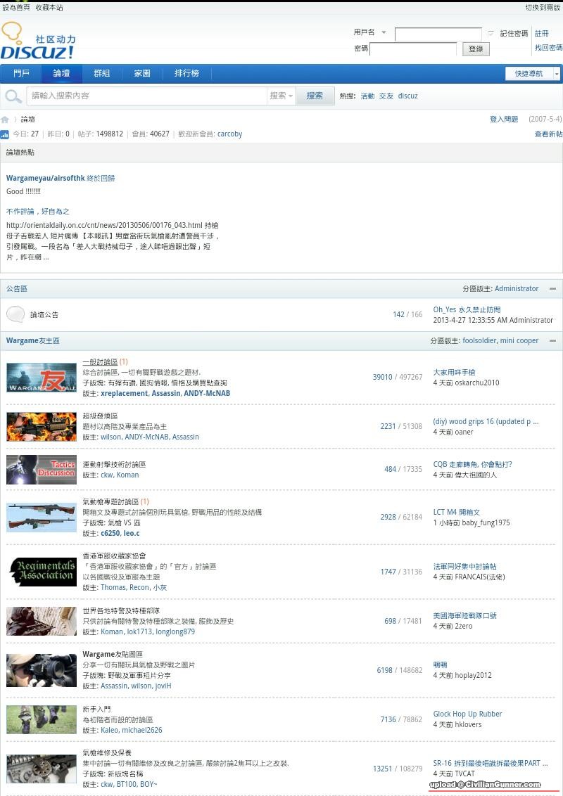Viewport: 563px width, 796px height.
Task: Click the Discuz! logo
Action: pyautogui.click(x=38, y=41)
